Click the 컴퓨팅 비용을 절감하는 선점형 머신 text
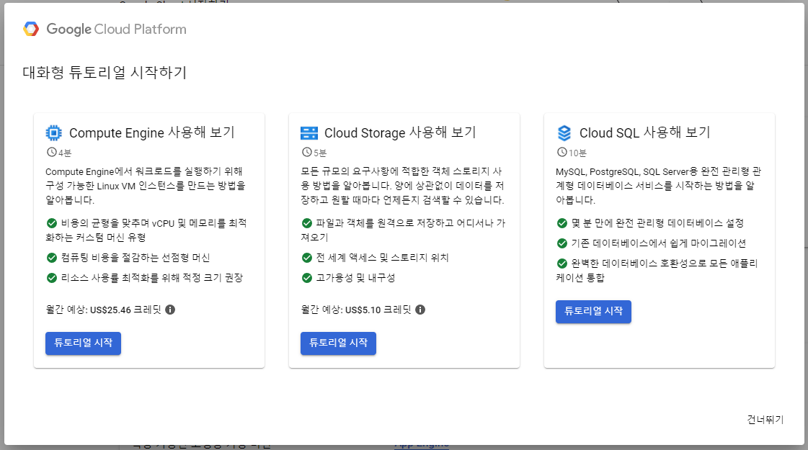808x450 pixels. 136,258
